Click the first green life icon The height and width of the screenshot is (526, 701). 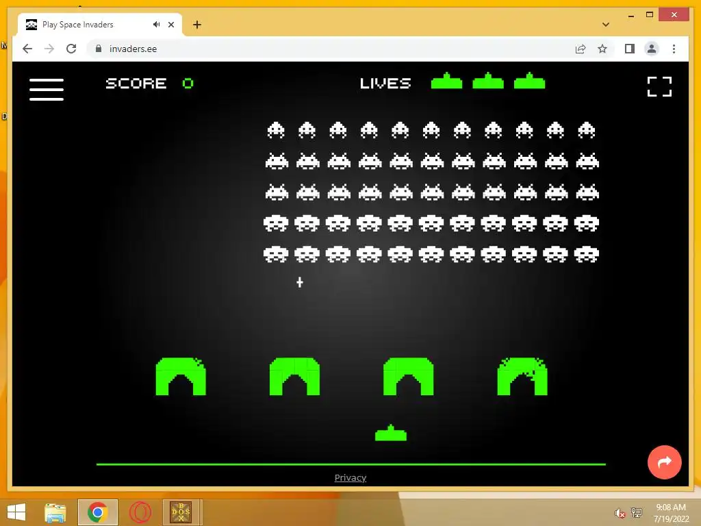(446, 81)
